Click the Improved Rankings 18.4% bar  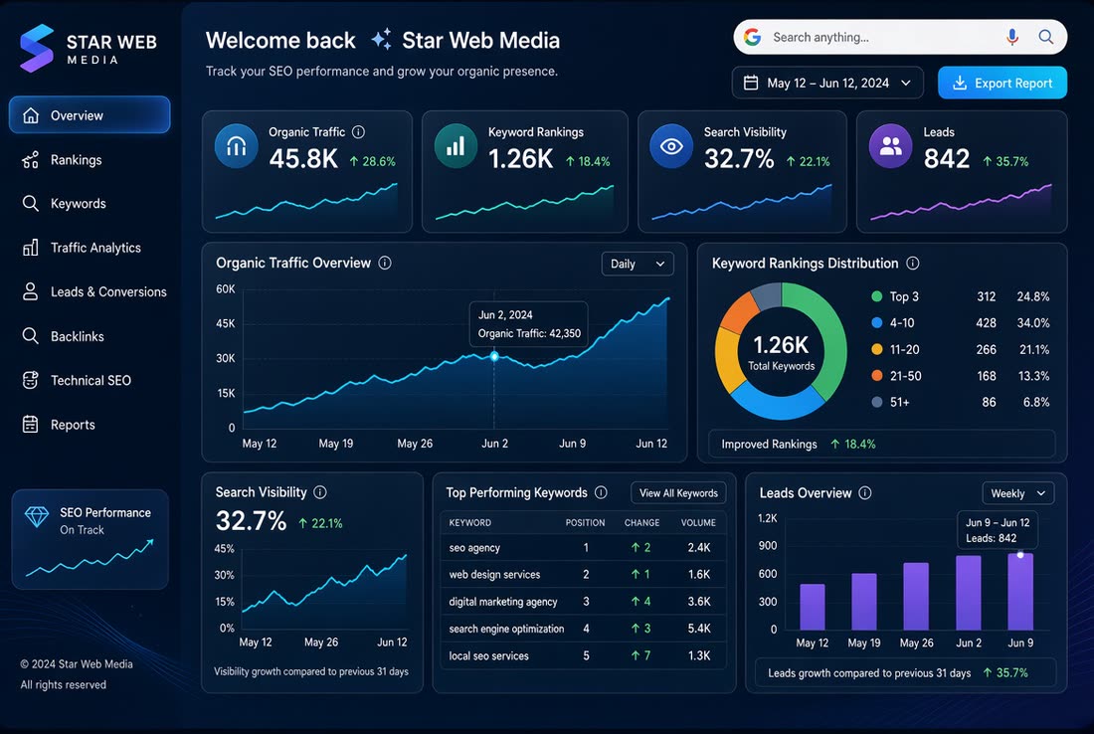882,444
